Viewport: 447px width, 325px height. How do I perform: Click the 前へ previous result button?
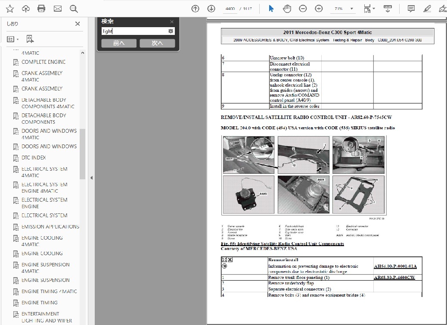[119, 43]
